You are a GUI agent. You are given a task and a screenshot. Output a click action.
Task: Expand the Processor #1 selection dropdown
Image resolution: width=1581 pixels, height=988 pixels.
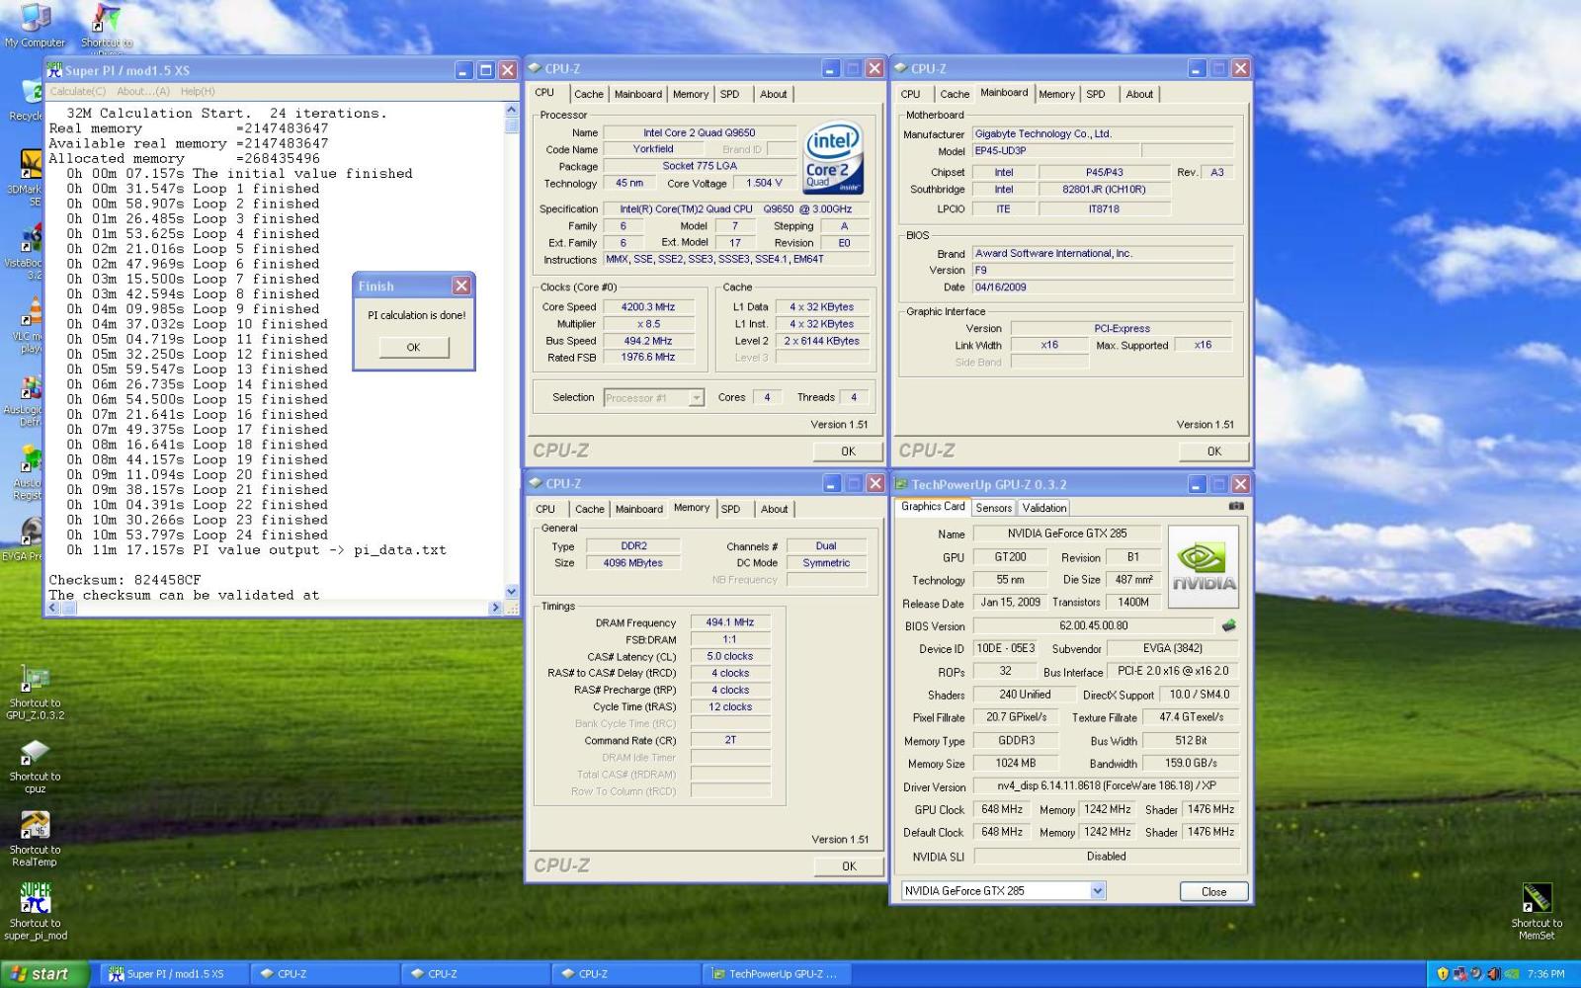(x=697, y=398)
